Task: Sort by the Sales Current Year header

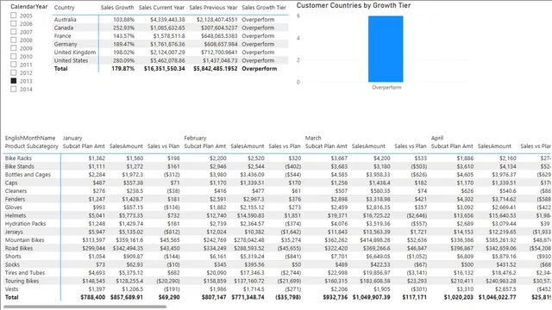Action: (161, 8)
